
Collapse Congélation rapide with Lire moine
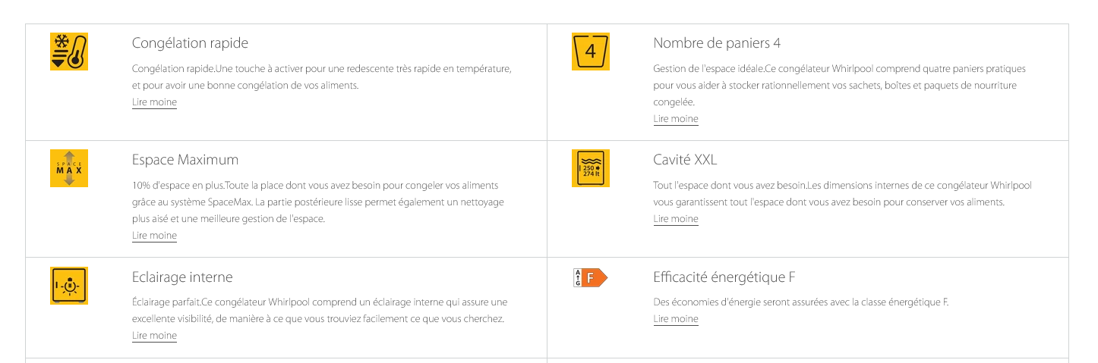[x=154, y=102]
